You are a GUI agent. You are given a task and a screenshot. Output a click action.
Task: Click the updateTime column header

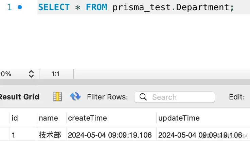179,118
